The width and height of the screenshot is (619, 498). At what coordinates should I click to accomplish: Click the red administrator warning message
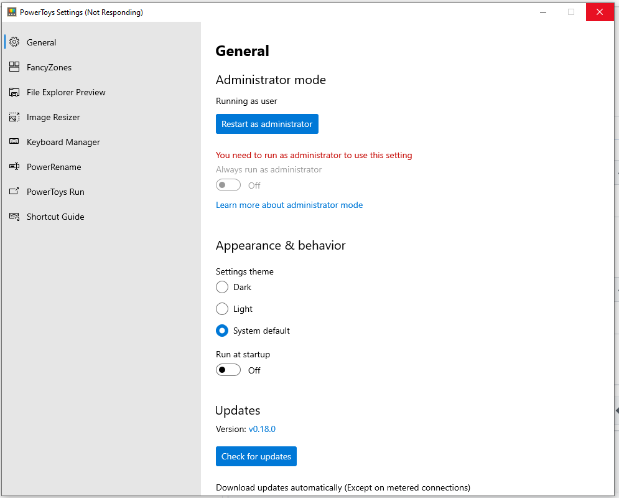[314, 155]
